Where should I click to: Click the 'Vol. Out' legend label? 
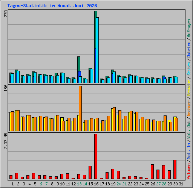[189, 130]
